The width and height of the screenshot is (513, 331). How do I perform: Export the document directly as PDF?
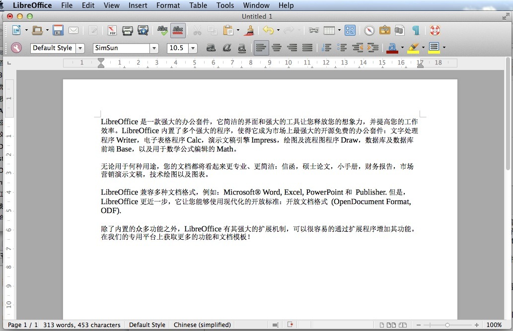(112, 30)
